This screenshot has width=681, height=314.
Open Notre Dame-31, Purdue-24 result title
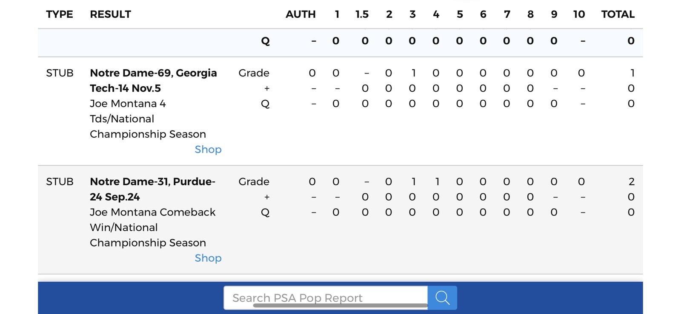(152, 182)
